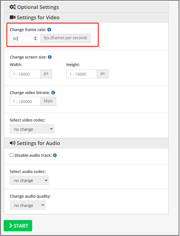Focus the Width pixel input field
The height and width of the screenshot is (236, 180).
[x=25, y=74]
